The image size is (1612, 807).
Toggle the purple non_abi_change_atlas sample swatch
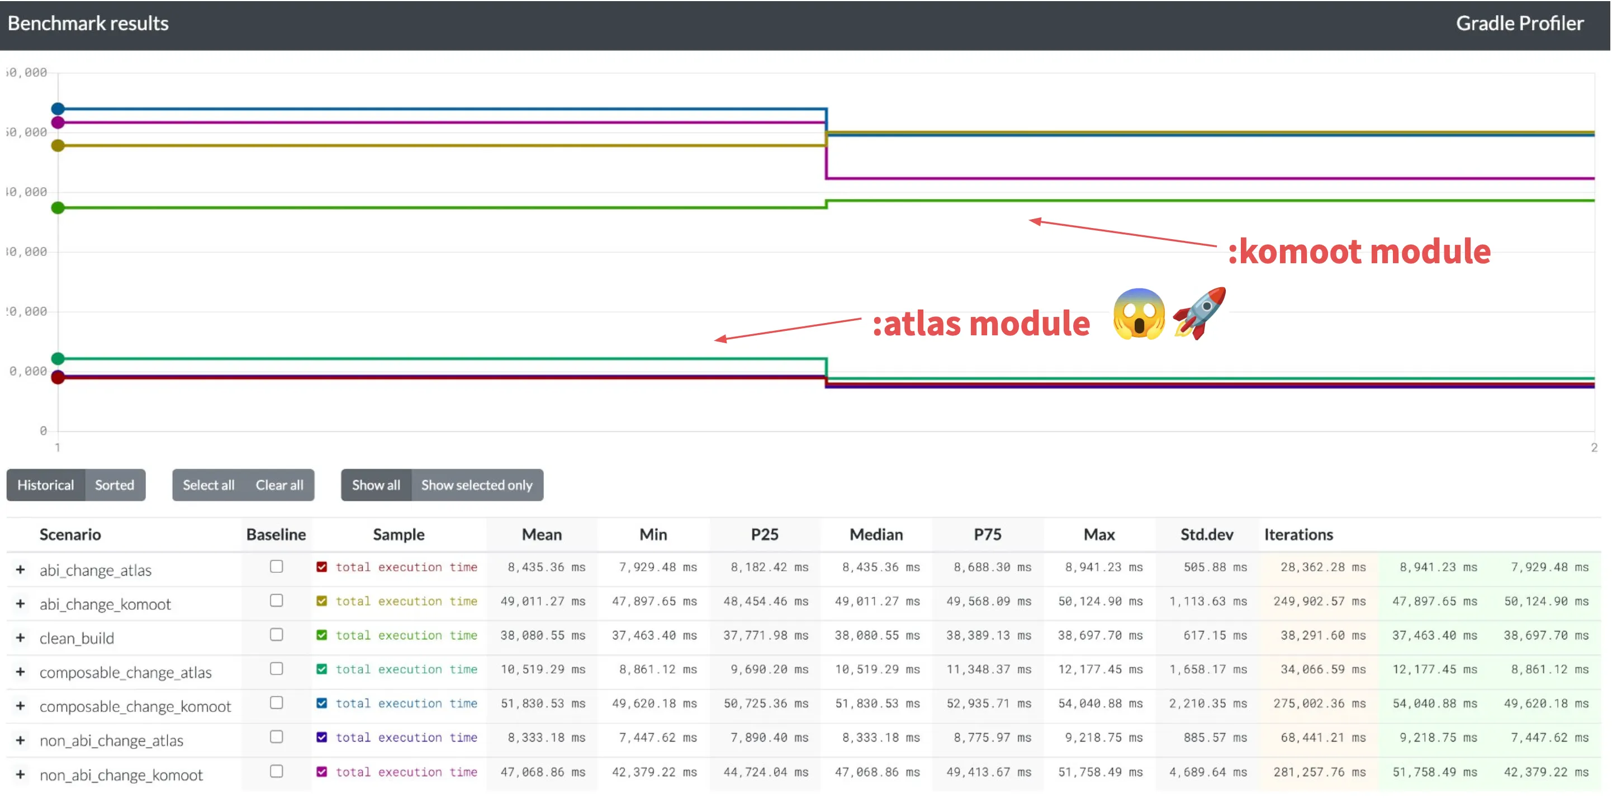coord(321,738)
